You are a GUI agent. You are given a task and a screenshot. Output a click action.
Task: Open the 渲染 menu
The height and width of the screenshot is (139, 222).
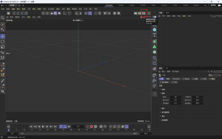pyautogui.click(x=80, y=9)
